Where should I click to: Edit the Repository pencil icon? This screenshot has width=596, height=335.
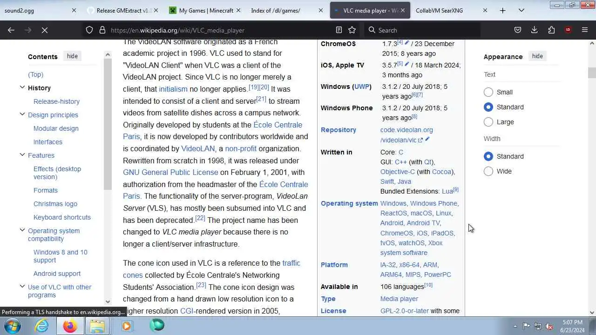click(x=427, y=139)
